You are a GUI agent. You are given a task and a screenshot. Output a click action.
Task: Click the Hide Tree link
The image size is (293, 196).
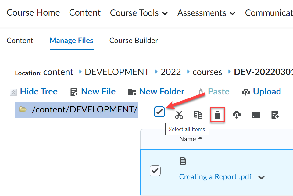pyautogui.click(x=39, y=91)
